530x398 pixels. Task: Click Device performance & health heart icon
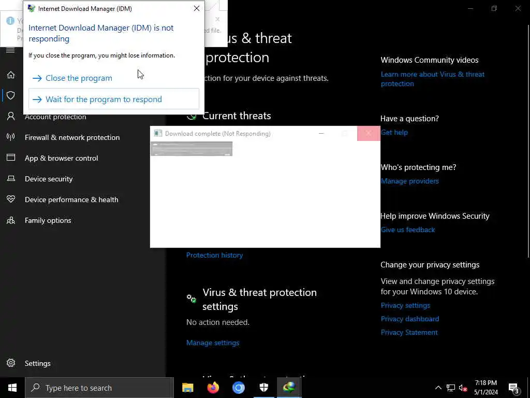(x=11, y=199)
